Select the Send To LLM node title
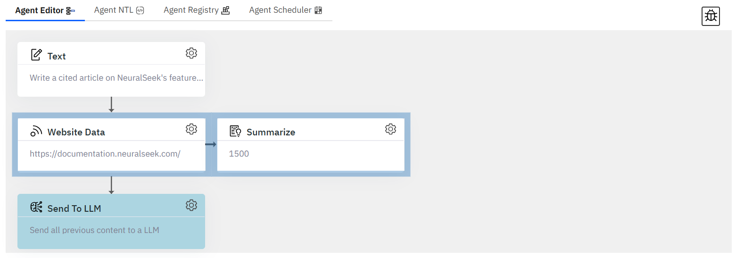 point(74,208)
